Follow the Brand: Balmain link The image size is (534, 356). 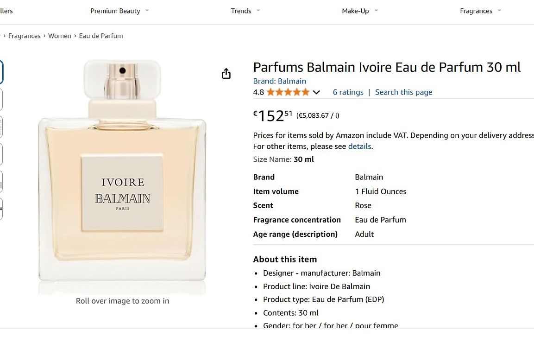coord(279,81)
